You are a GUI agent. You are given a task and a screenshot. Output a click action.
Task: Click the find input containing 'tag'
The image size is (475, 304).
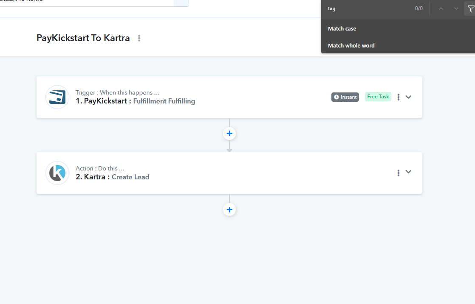(x=368, y=8)
